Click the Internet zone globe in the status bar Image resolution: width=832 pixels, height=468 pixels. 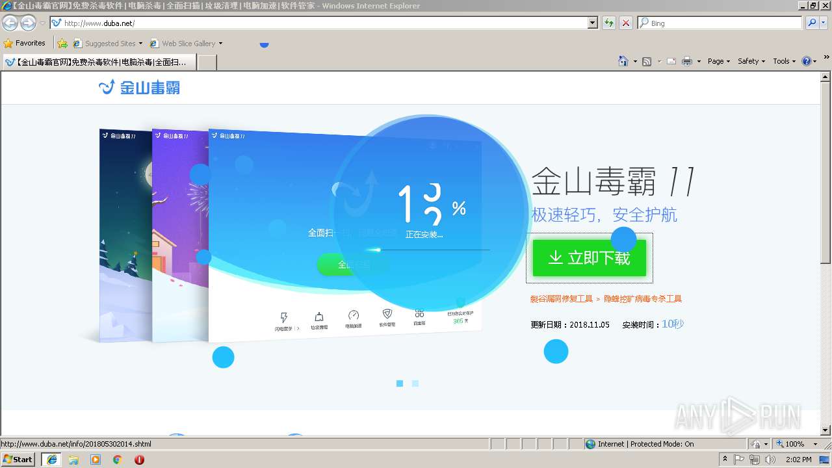click(x=590, y=444)
